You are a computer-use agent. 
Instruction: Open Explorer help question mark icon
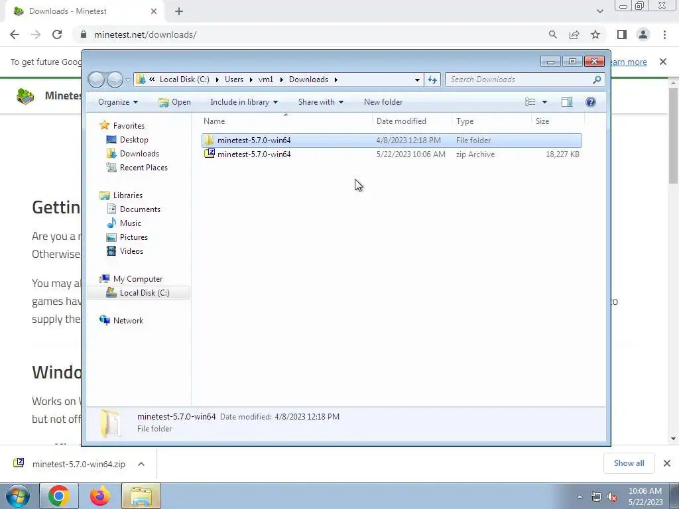click(591, 102)
